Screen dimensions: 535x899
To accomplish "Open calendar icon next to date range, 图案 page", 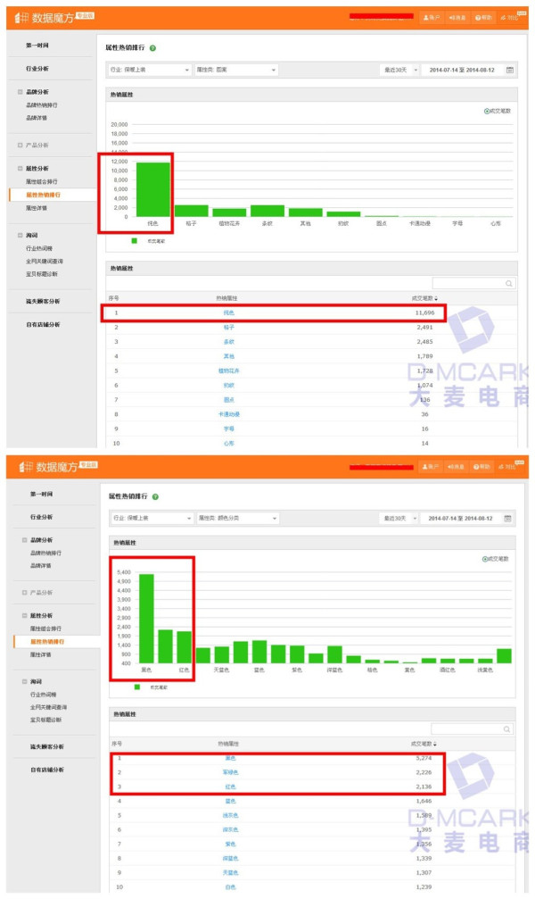I will [510, 70].
